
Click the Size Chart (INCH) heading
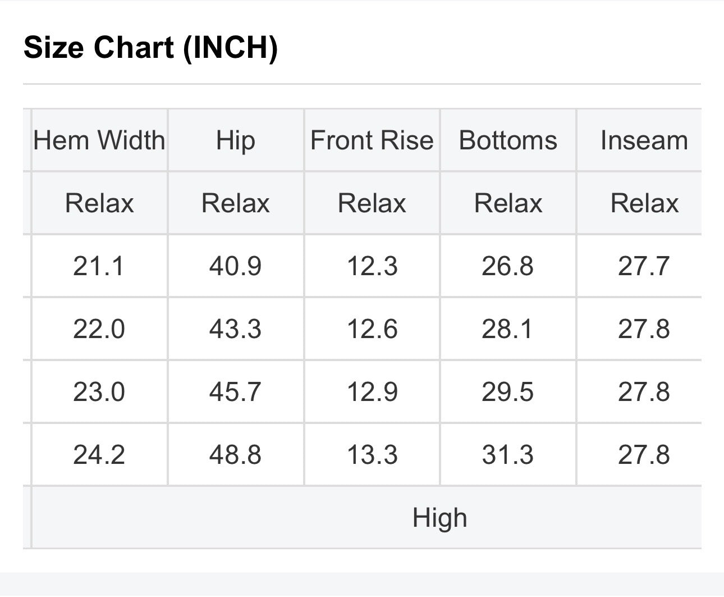pos(150,47)
